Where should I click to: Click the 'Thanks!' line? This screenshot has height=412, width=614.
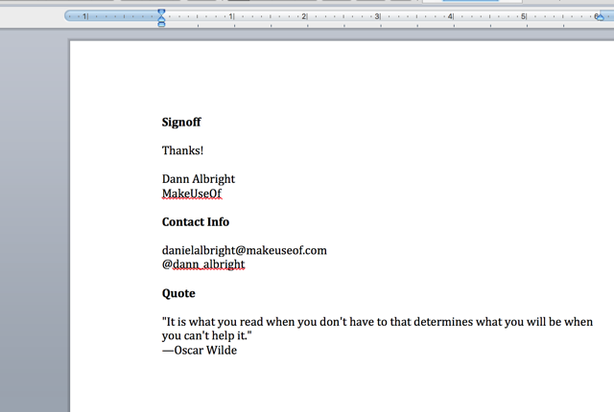(x=182, y=150)
